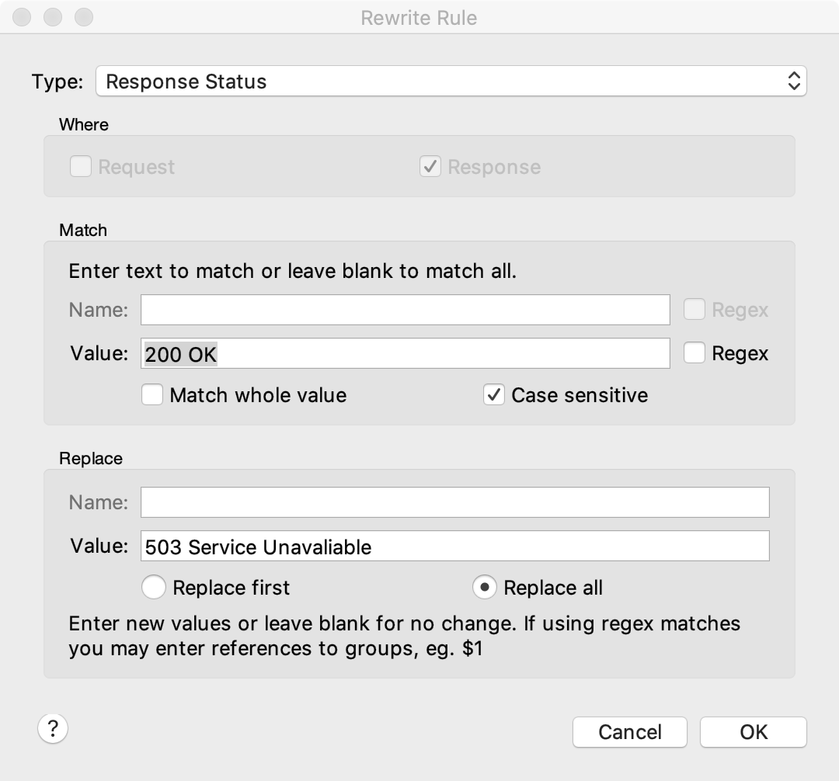Toggle the Response checkbox
Viewport: 839px width, 781px height.
tap(430, 166)
